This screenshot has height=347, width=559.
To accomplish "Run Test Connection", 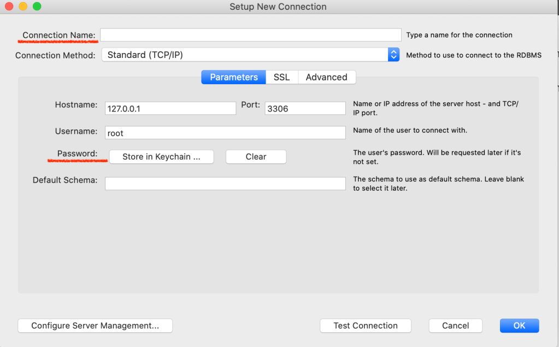I will pos(366,326).
